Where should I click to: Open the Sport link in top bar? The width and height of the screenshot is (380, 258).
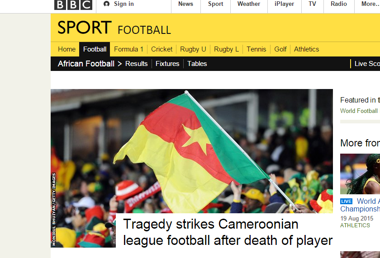(215, 4)
